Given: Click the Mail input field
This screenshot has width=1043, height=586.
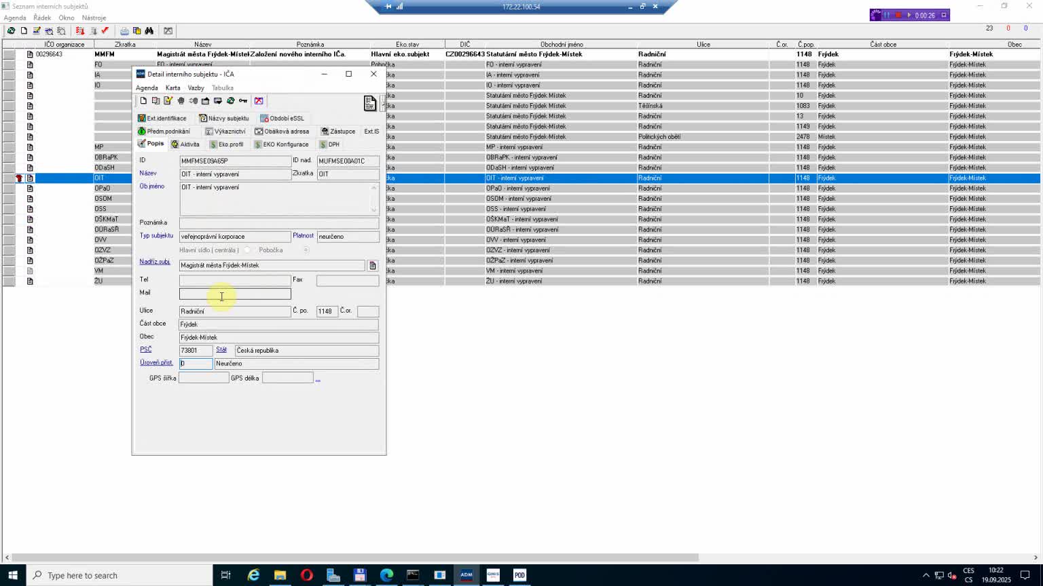Looking at the screenshot, I should tap(235, 294).
